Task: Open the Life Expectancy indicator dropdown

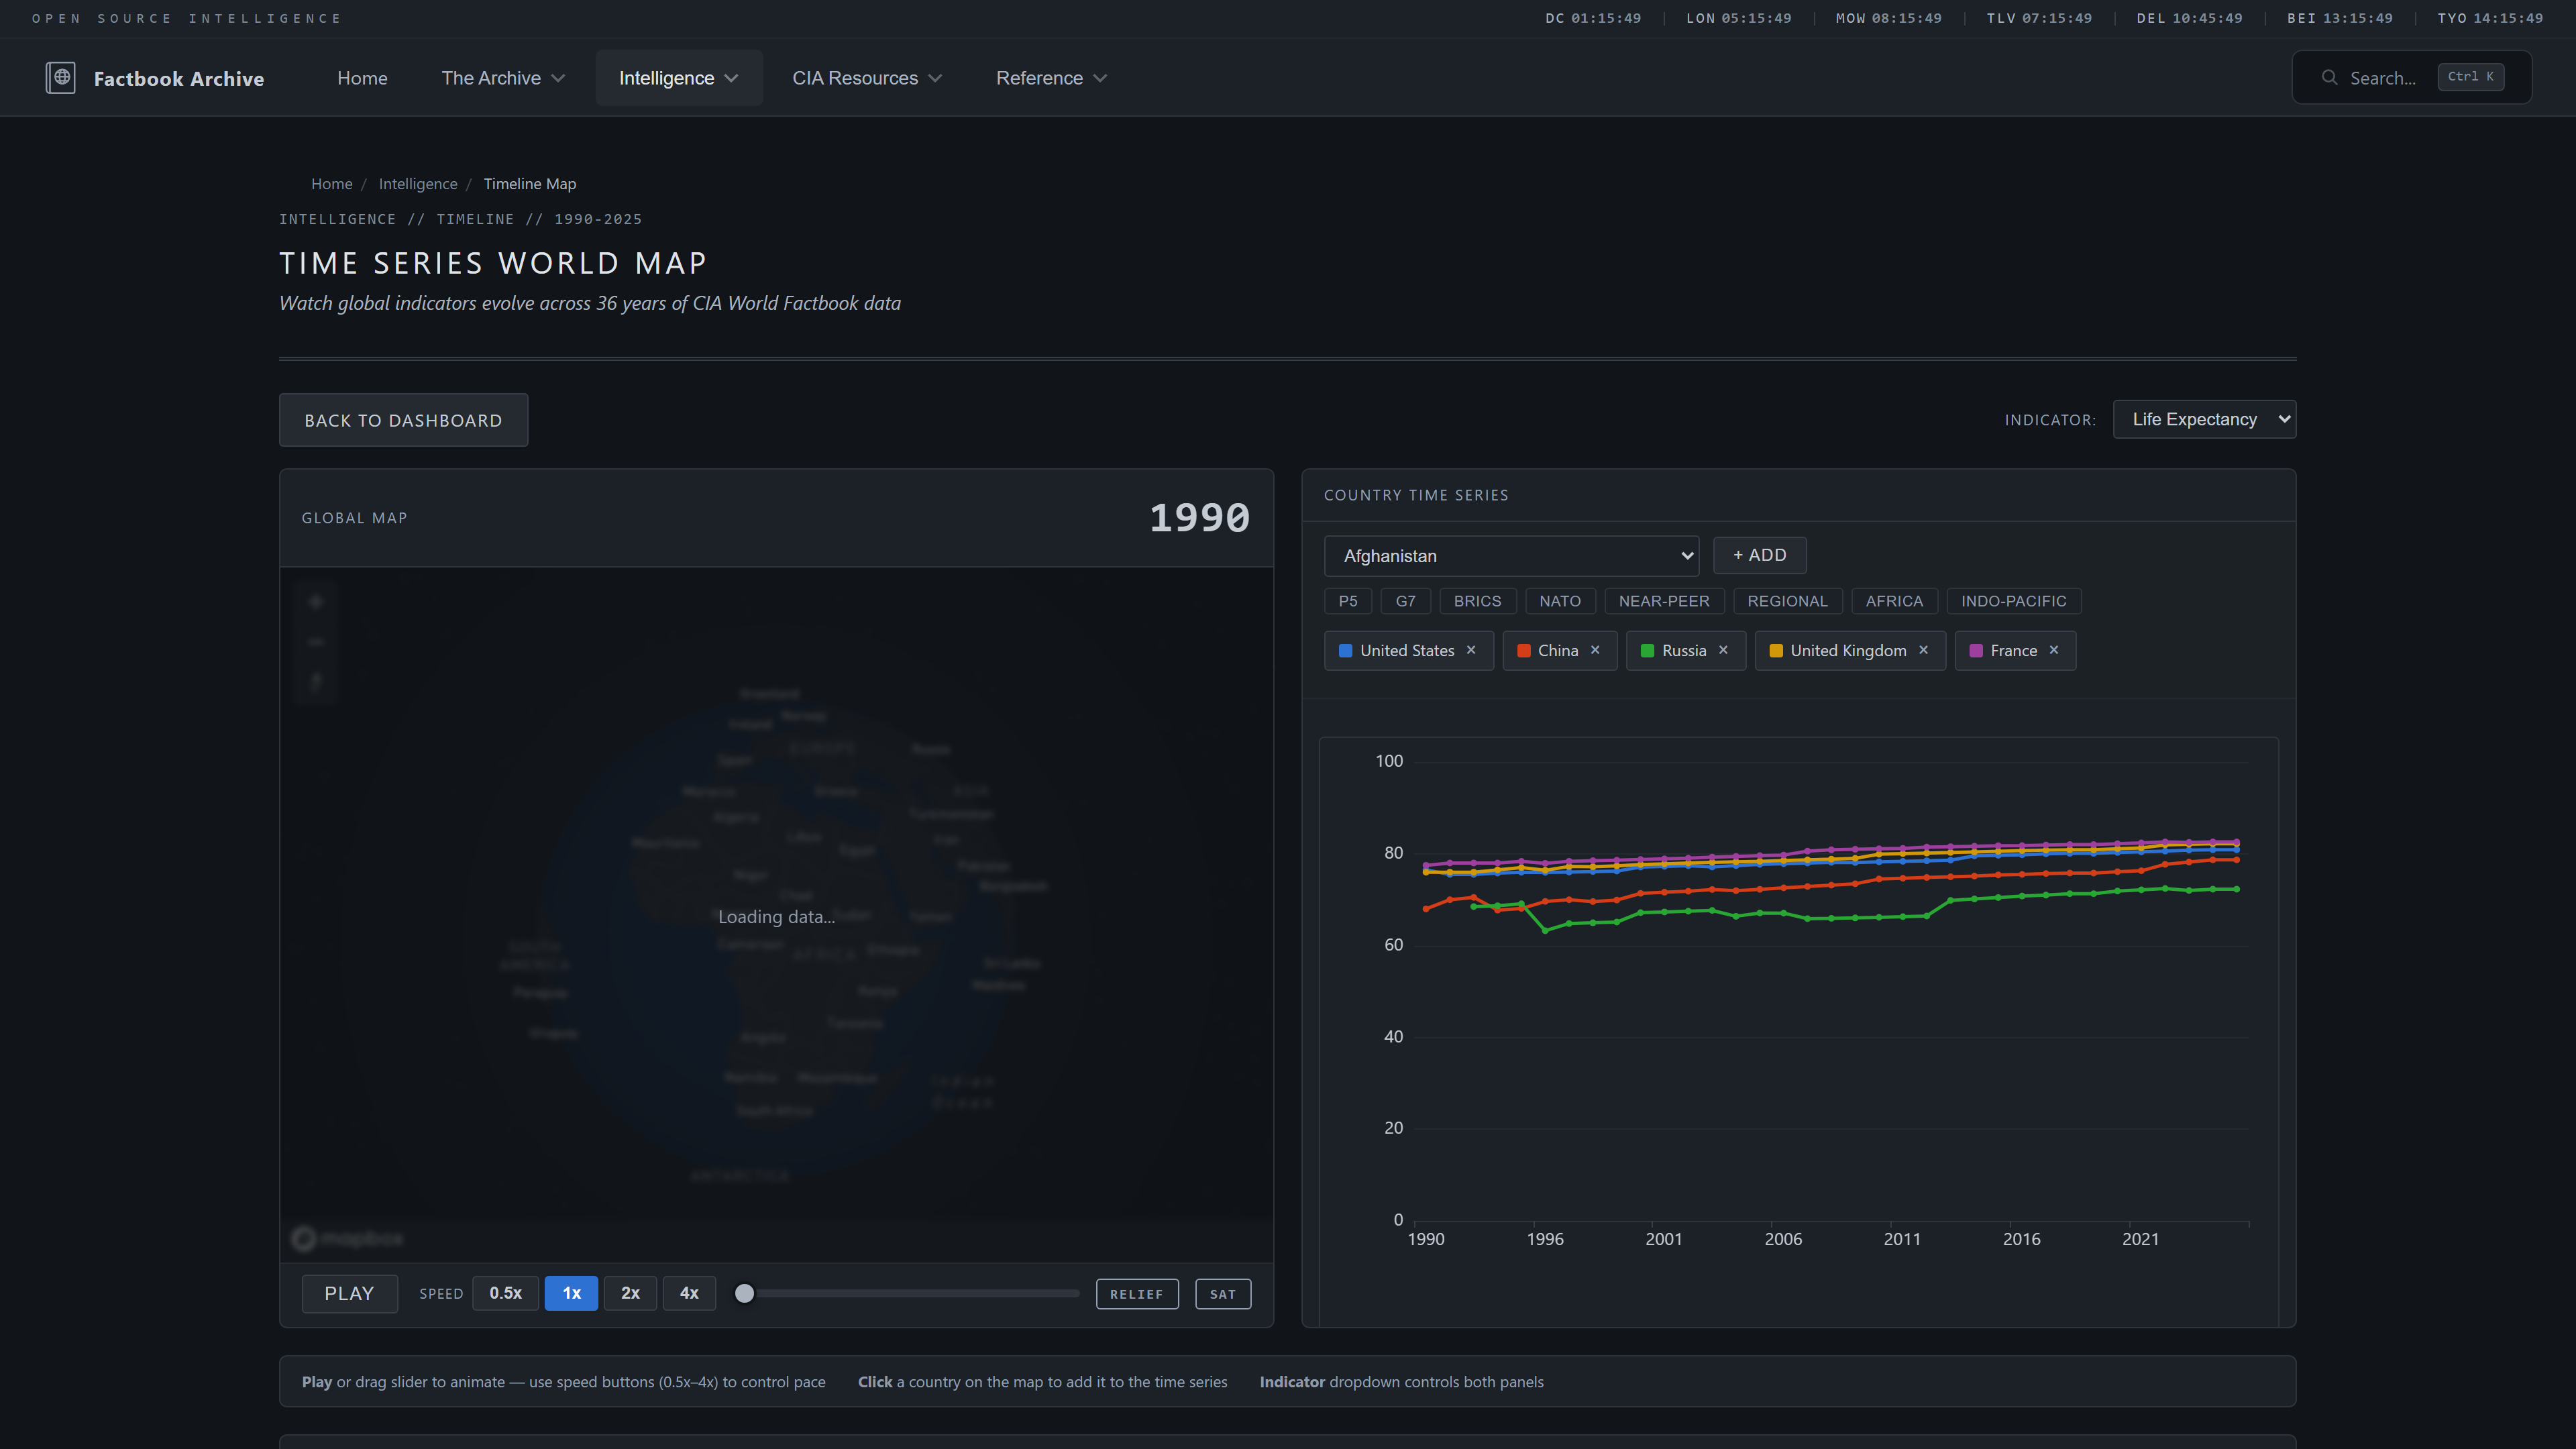Action: [x=2204, y=419]
